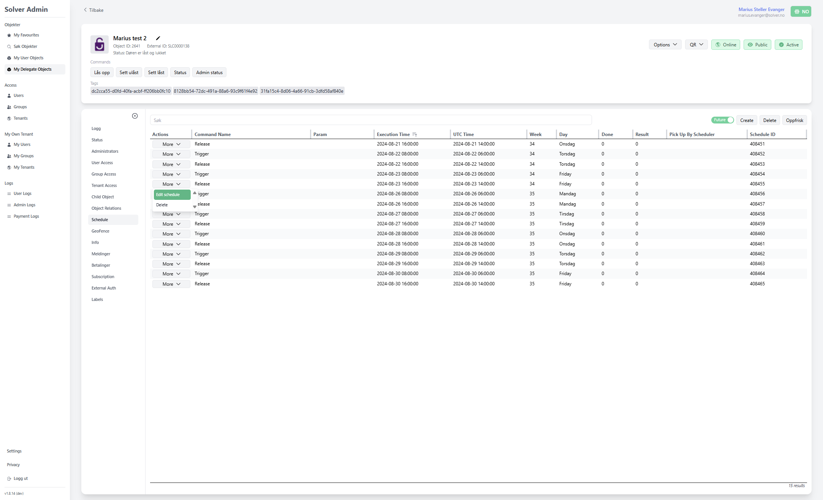Image resolution: width=823 pixels, height=500 pixels.
Task: Expand More for schedule 408465
Action: (x=171, y=284)
